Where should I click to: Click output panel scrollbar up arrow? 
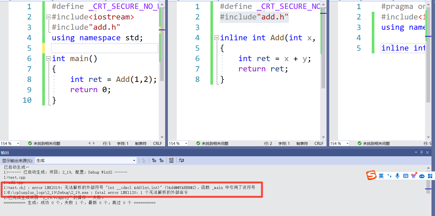click(x=428, y=168)
